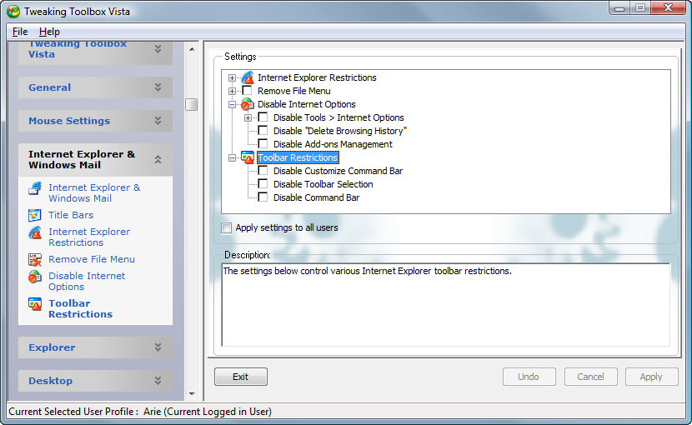
Task: Select Toolbar Restrictions tree item text
Action: coord(298,157)
